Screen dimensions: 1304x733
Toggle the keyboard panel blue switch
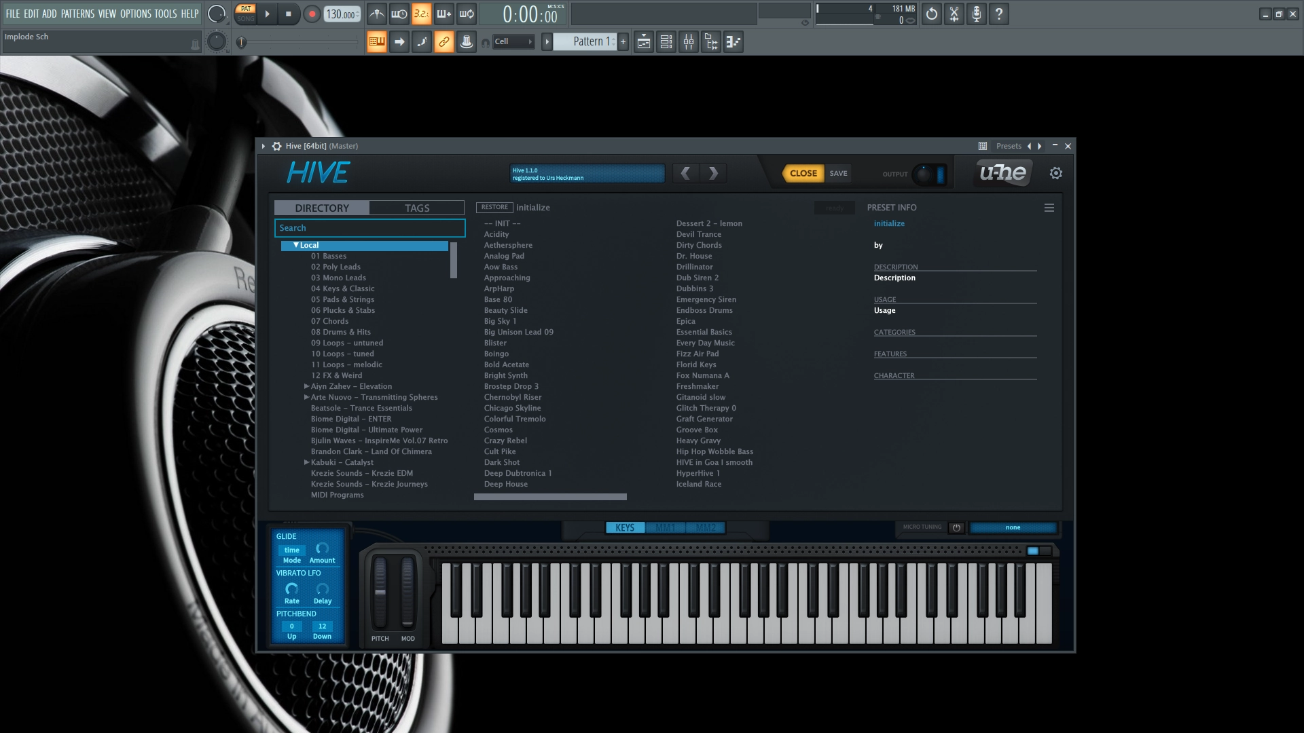click(1039, 551)
